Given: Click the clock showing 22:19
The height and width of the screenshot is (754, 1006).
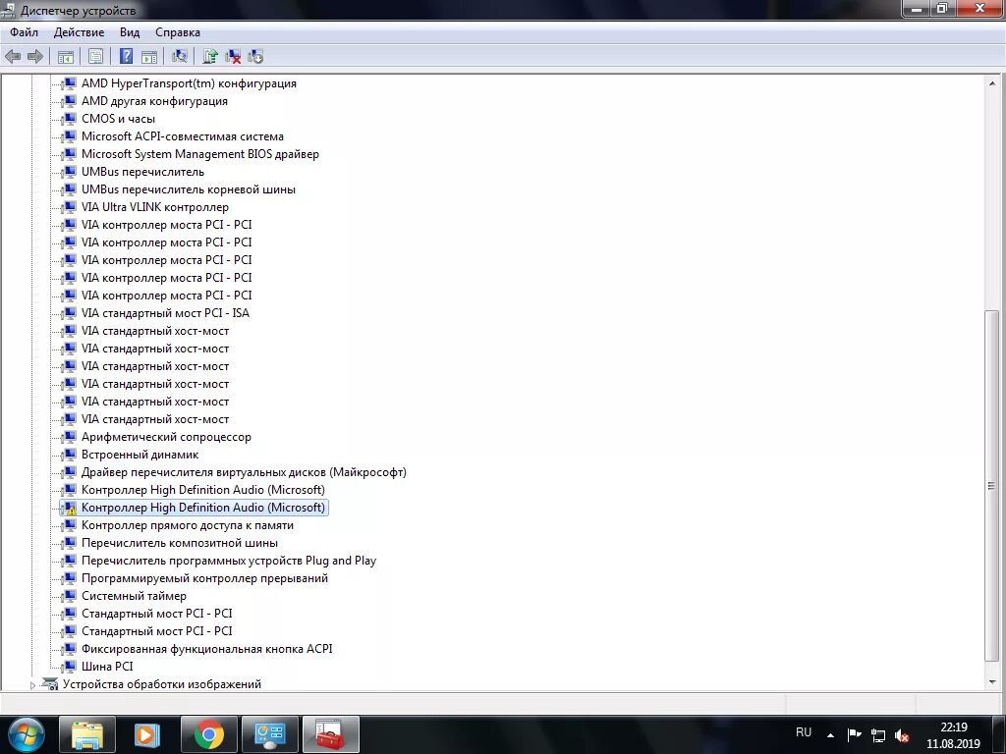Looking at the screenshot, I should tap(953, 727).
